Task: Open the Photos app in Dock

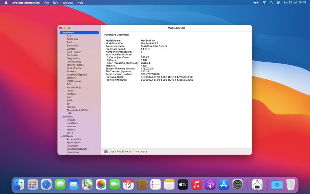Action: point(101,185)
